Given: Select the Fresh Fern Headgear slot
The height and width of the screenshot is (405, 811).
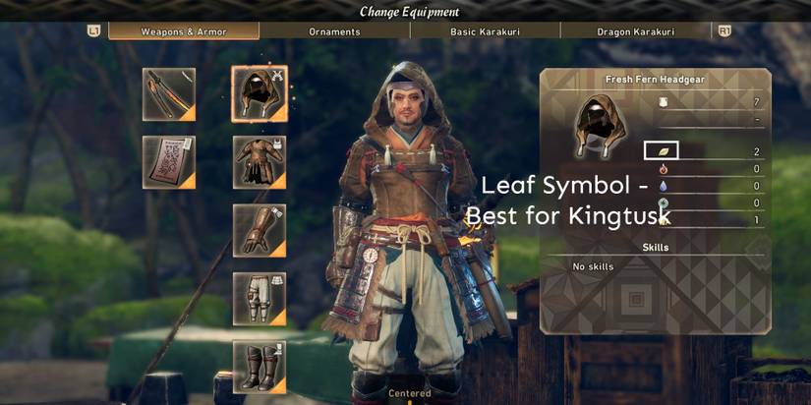Looking at the screenshot, I should pyautogui.click(x=260, y=94).
